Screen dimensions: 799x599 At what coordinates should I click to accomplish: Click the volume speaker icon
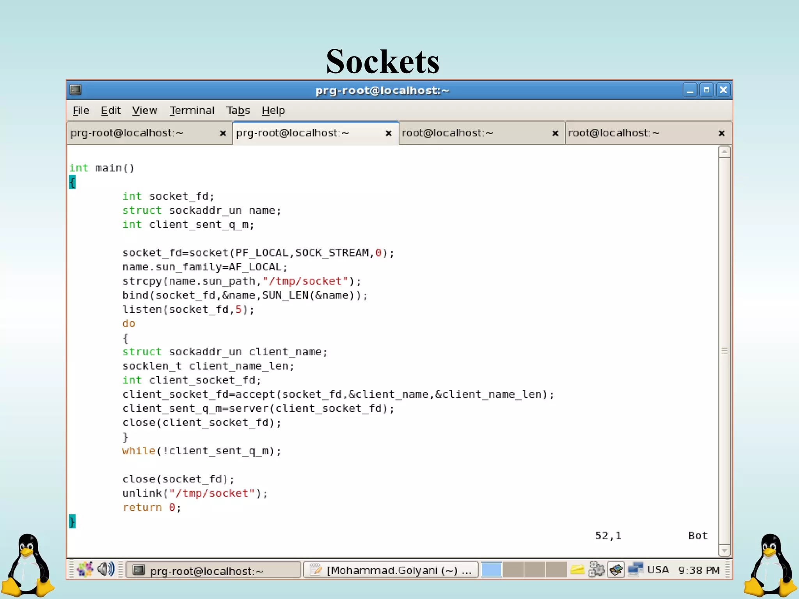click(x=106, y=569)
